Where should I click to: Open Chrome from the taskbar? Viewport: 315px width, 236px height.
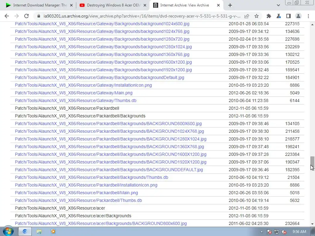click(x=25, y=232)
